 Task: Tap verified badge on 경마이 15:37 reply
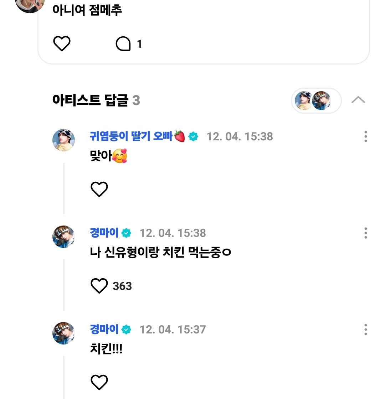click(x=126, y=330)
